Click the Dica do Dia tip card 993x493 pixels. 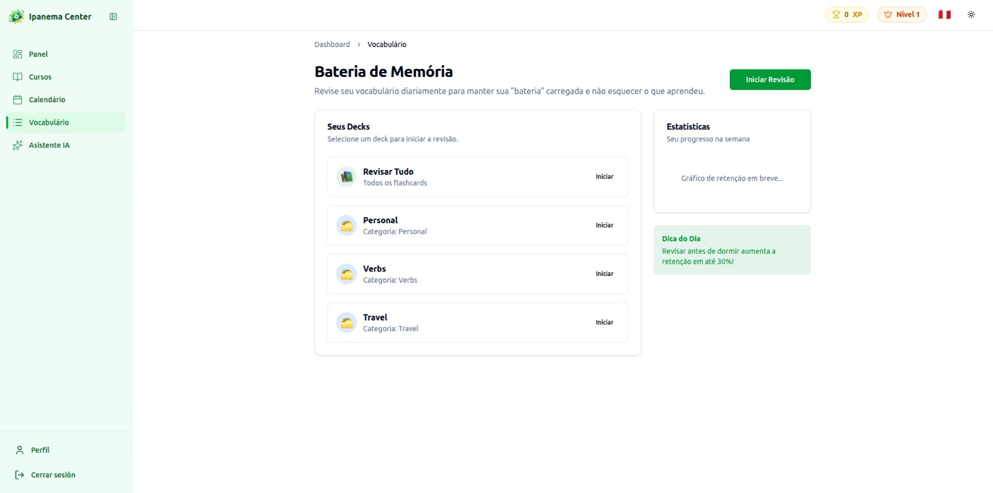pos(732,250)
